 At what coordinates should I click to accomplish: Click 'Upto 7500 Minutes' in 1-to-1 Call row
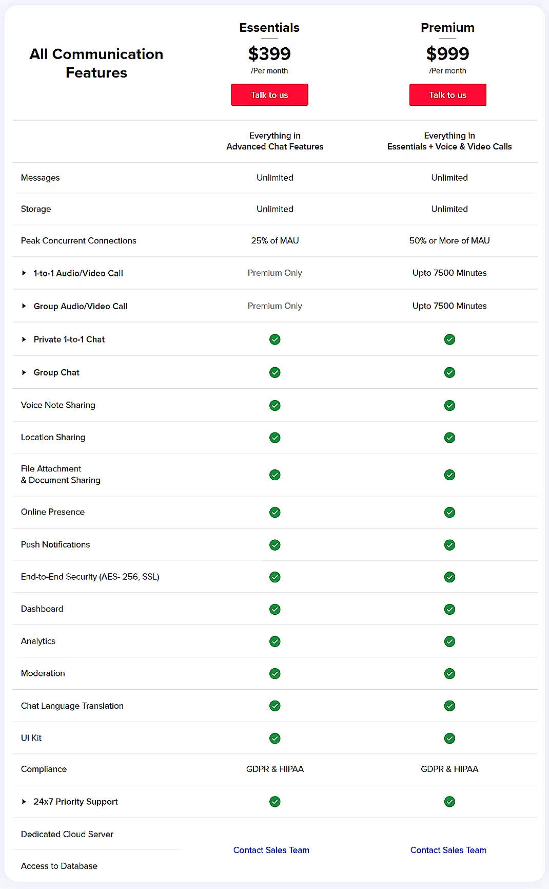(449, 273)
